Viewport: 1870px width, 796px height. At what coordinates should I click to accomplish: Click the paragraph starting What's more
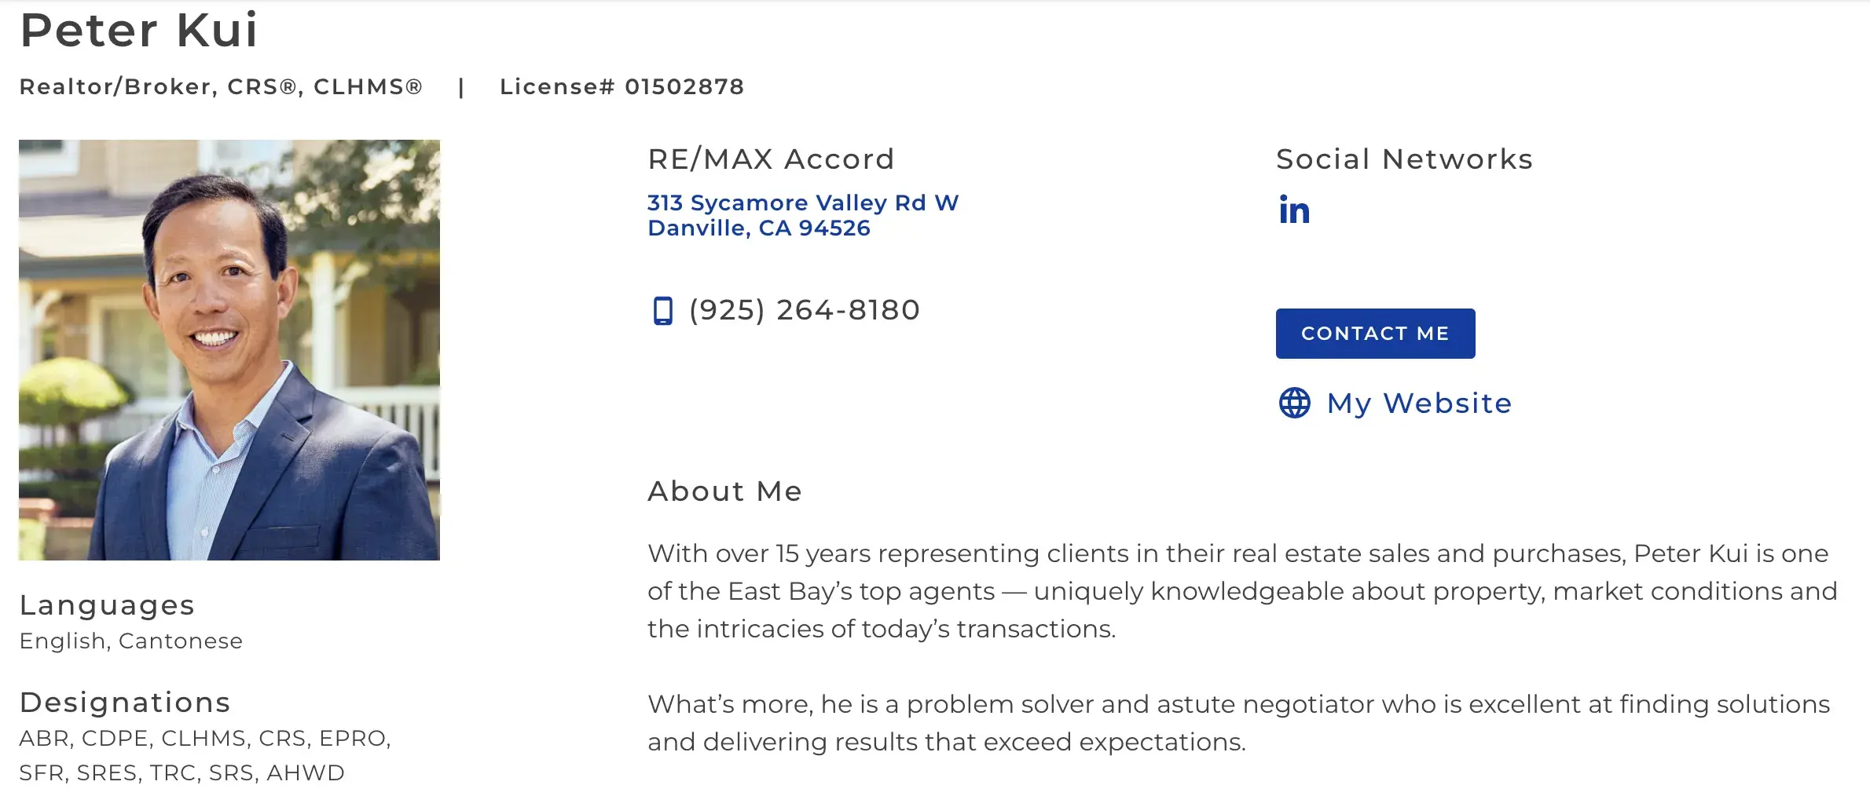[x=1238, y=723]
